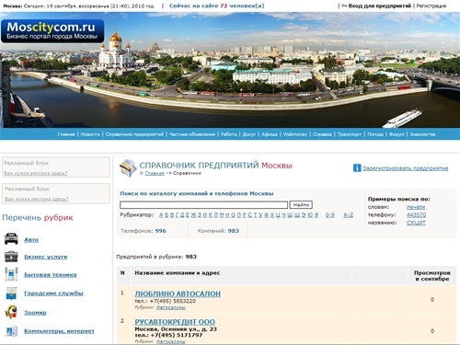The image size is (460, 345).
Task: Click Вход для предприятий login link
Action: tap(380, 6)
